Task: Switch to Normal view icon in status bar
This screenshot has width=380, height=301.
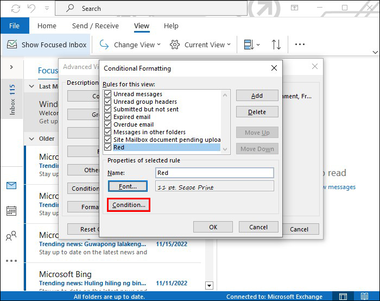Action: click(343, 297)
